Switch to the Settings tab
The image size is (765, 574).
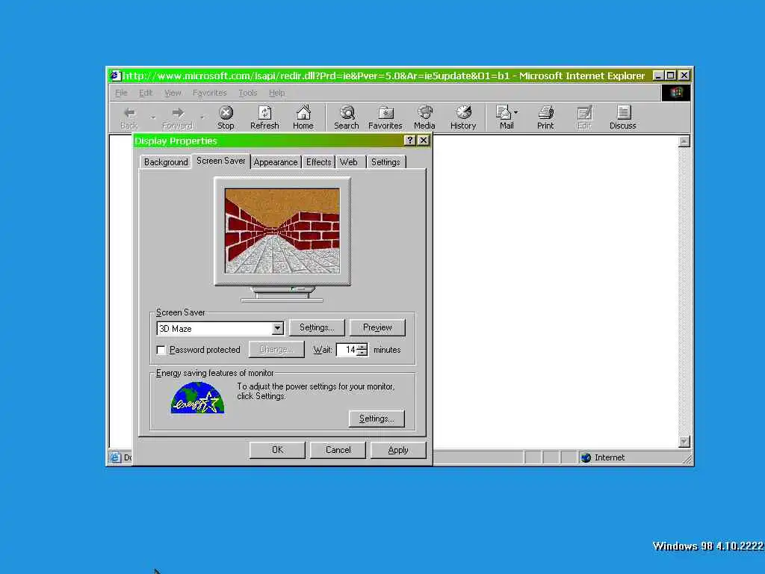coord(385,162)
